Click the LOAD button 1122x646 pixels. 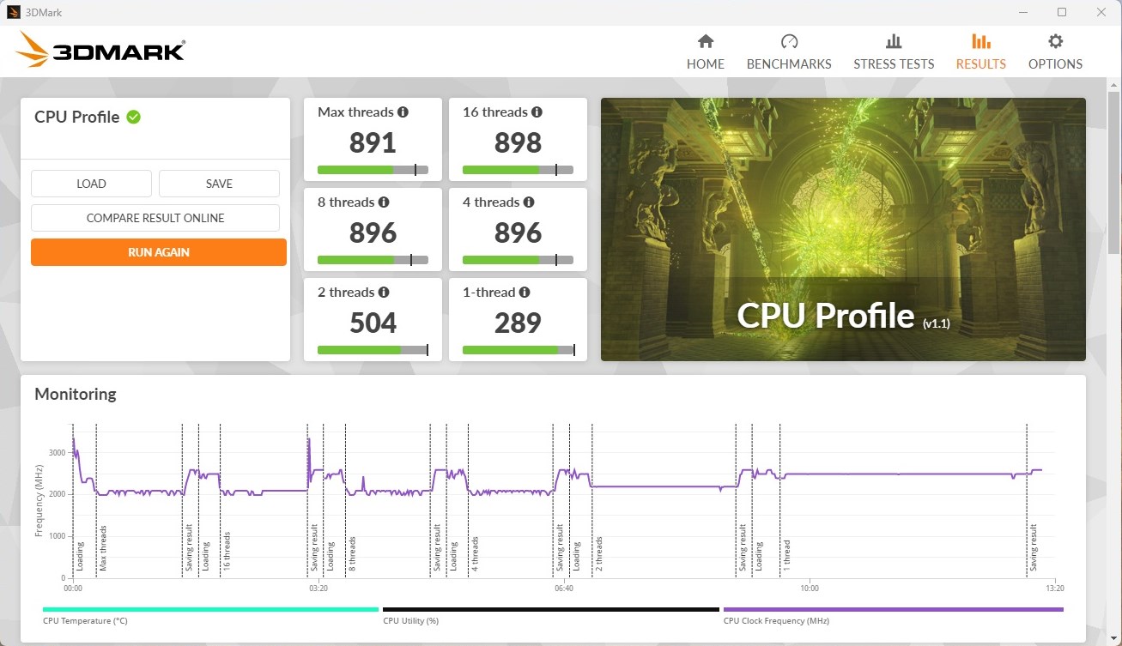91,184
